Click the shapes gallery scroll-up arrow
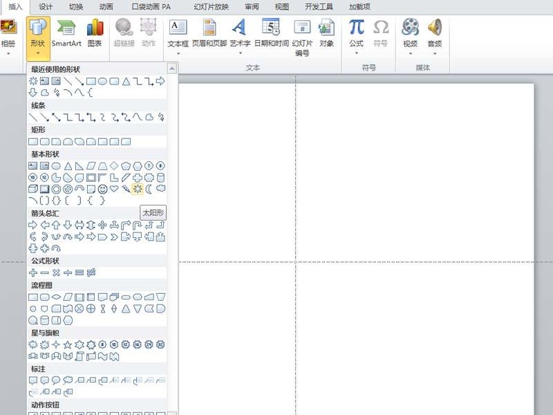 (x=171, y=68)
